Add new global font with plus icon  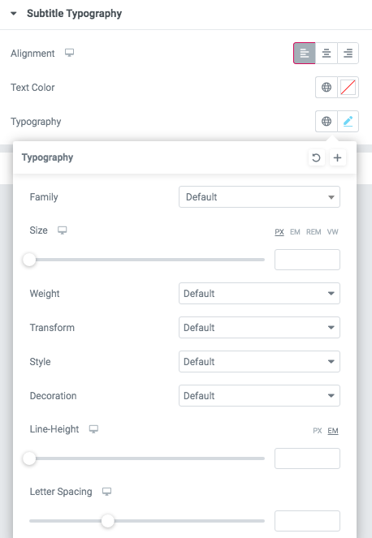pyautogui.click(x=337, y=157)
